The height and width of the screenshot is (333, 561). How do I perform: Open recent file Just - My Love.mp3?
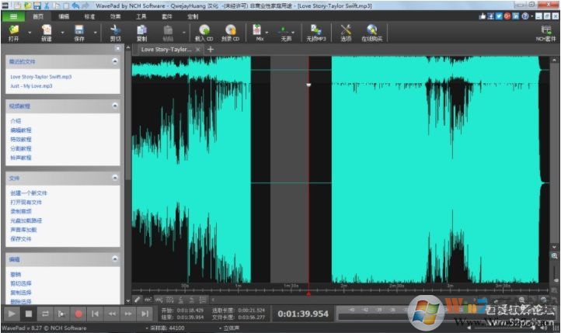coord(32,86)
